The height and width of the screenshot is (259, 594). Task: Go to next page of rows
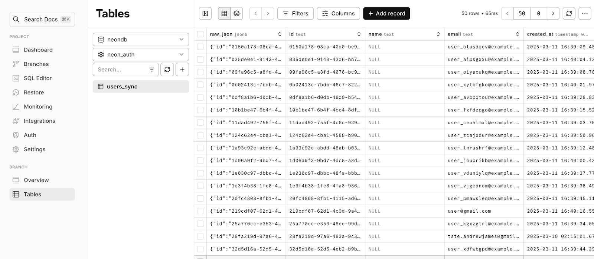553,13
